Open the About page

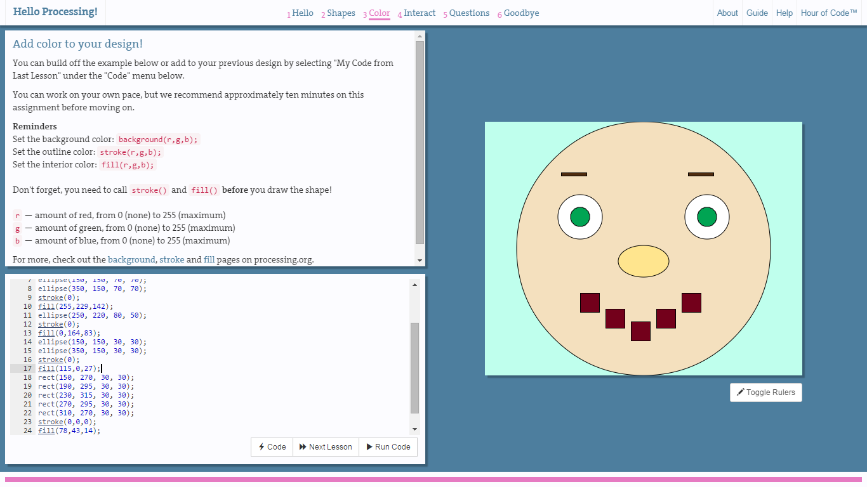(x=727, y=13)
